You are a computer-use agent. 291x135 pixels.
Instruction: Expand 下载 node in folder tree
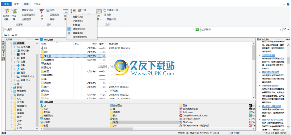click(x=15, y=65)
